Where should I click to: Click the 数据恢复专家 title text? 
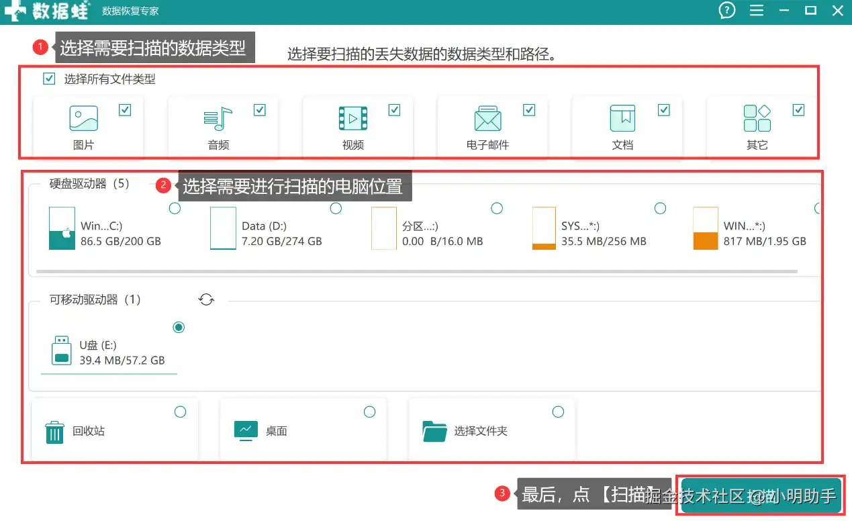click(130, 11)
